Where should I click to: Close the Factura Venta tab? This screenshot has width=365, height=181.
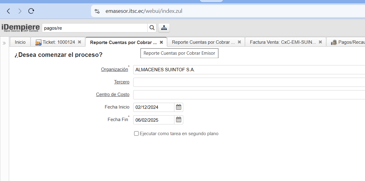click(320, 42)
